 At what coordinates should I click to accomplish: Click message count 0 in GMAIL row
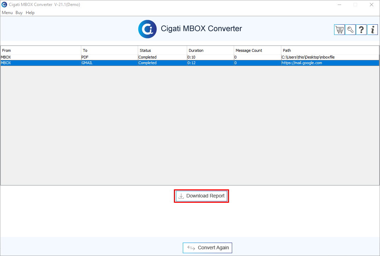pos(236,63)
